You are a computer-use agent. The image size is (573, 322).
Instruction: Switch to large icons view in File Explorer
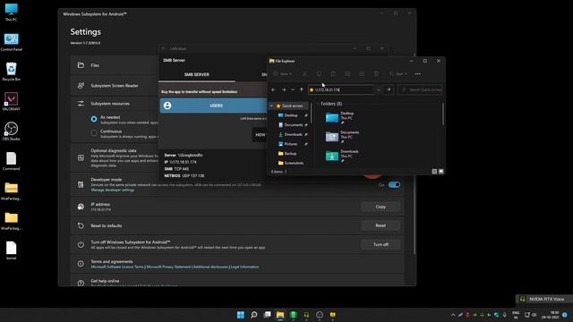point(441,171)
